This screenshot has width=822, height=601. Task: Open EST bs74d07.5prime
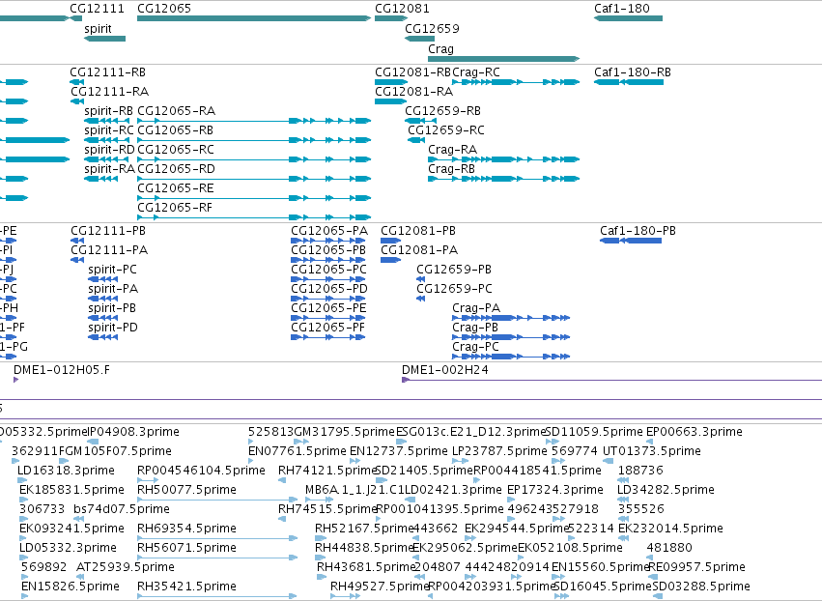[x=122, y=509]
